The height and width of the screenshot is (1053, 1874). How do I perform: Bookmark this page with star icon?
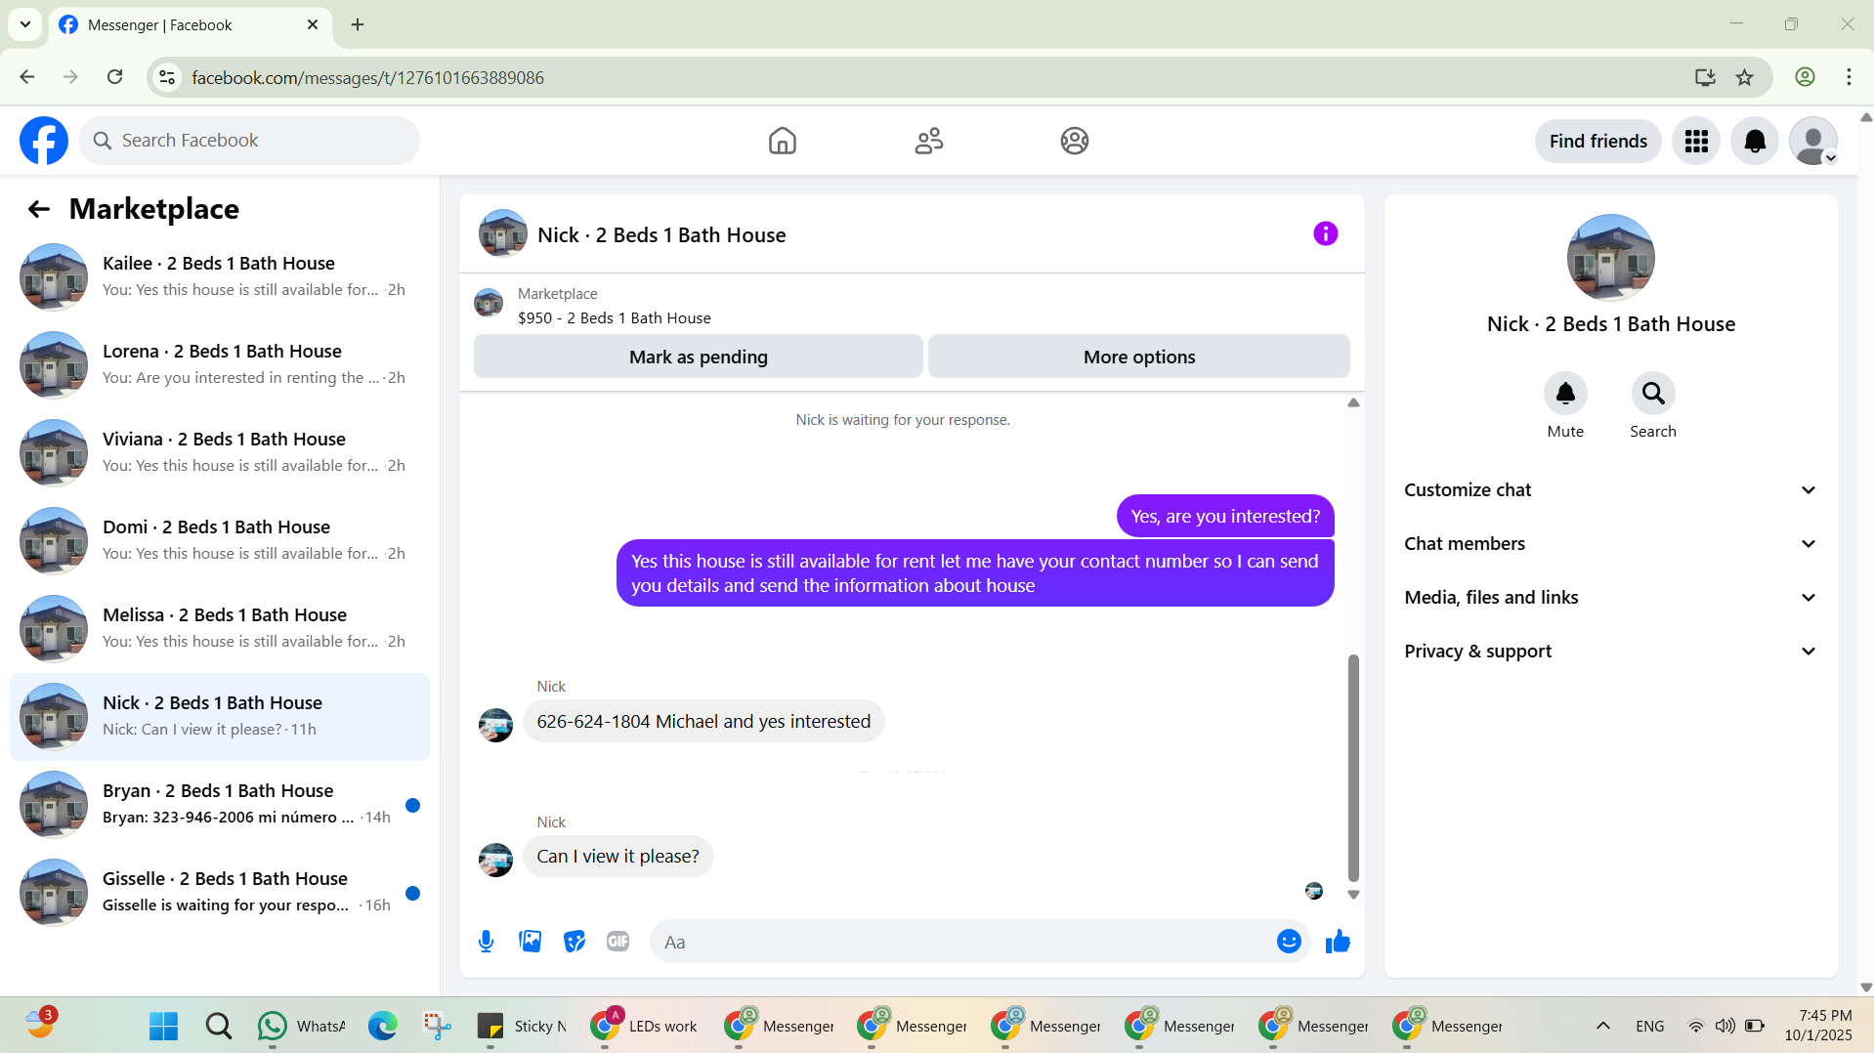click(x=1745, y=77)
